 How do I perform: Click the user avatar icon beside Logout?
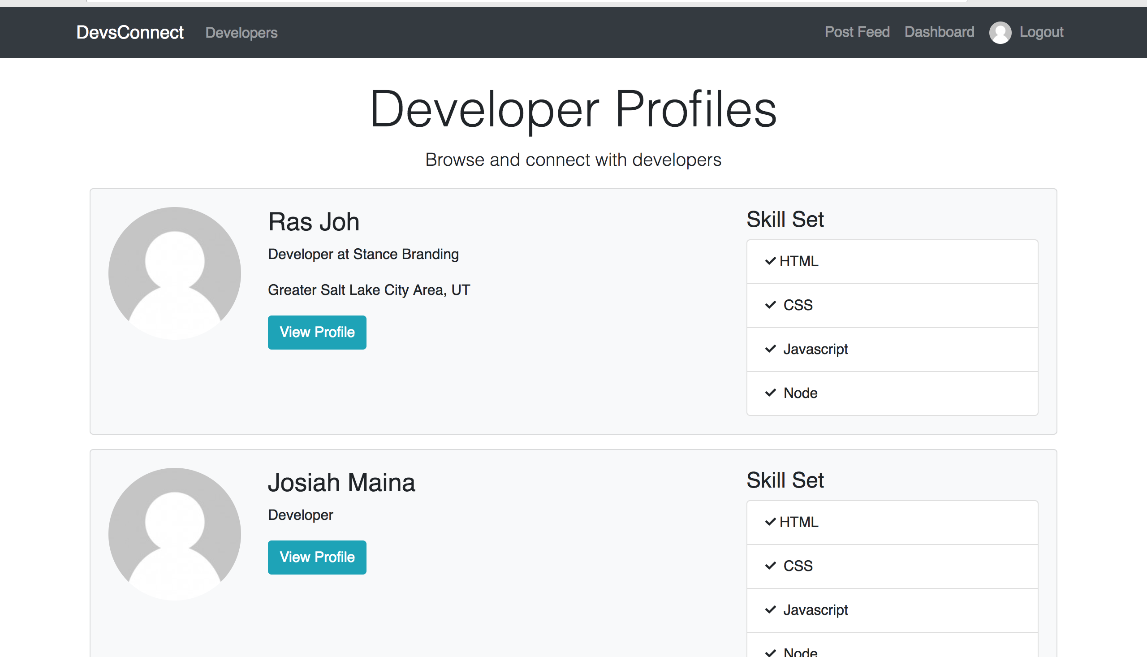pyautogui.click(x=1000, y=32)
